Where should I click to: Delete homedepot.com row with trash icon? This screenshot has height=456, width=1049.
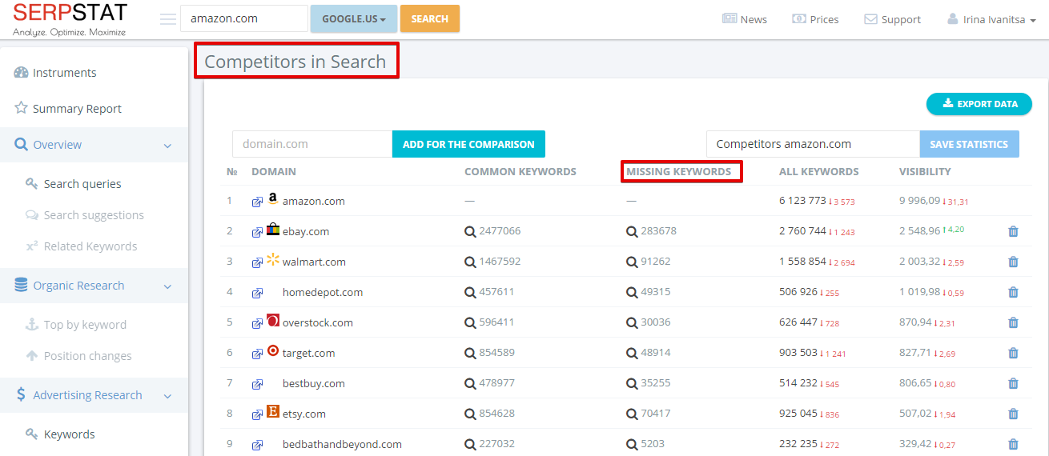[x=1013, y=292]
